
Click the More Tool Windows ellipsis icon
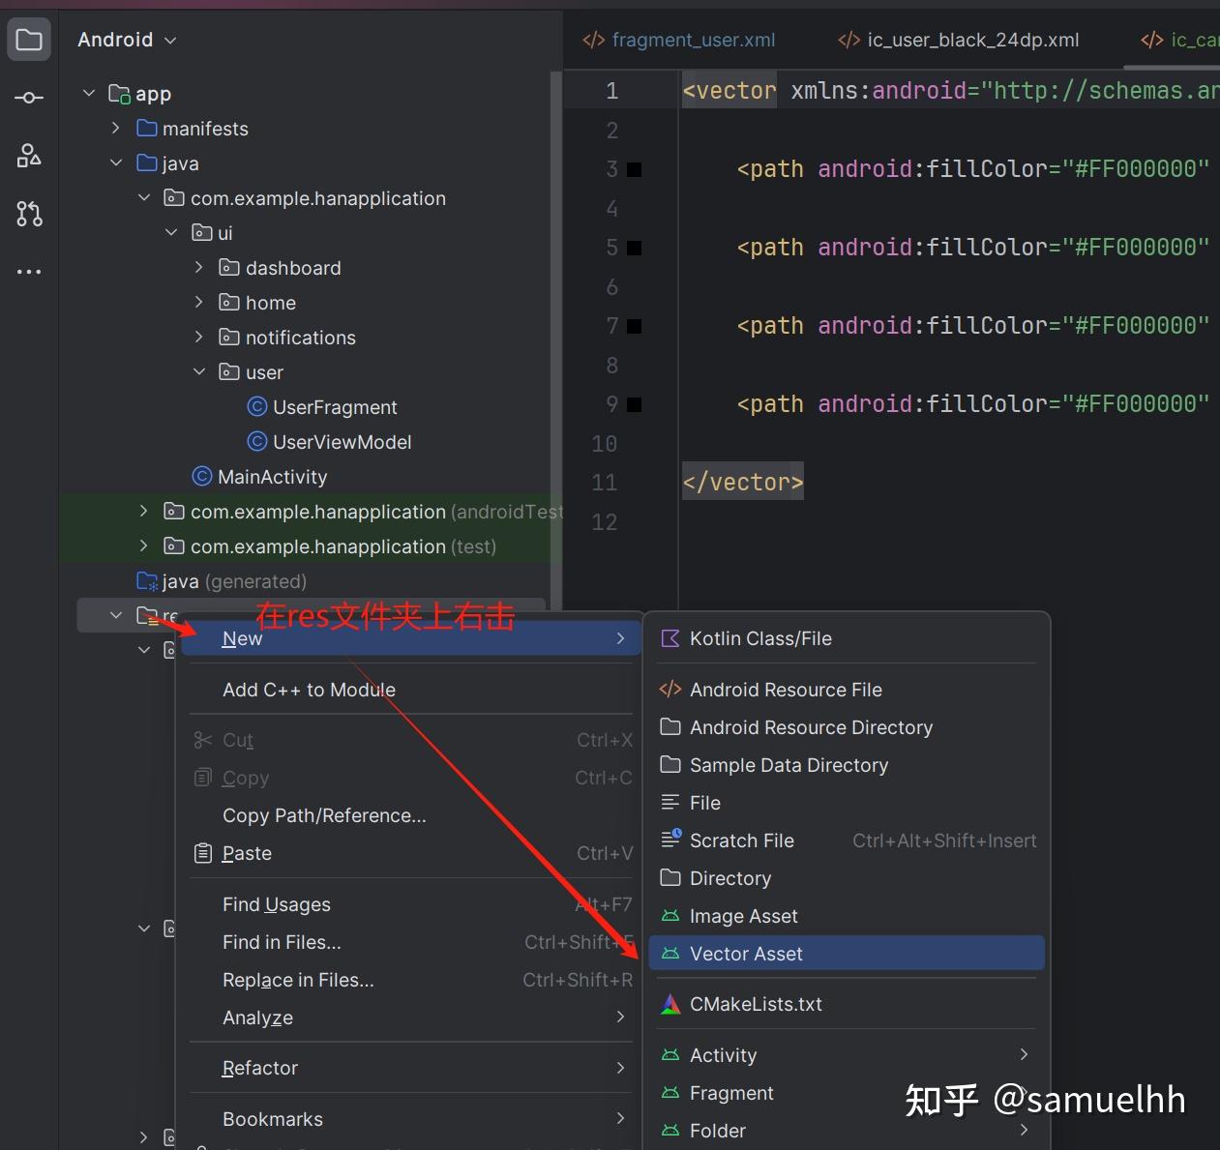point(28,271)
